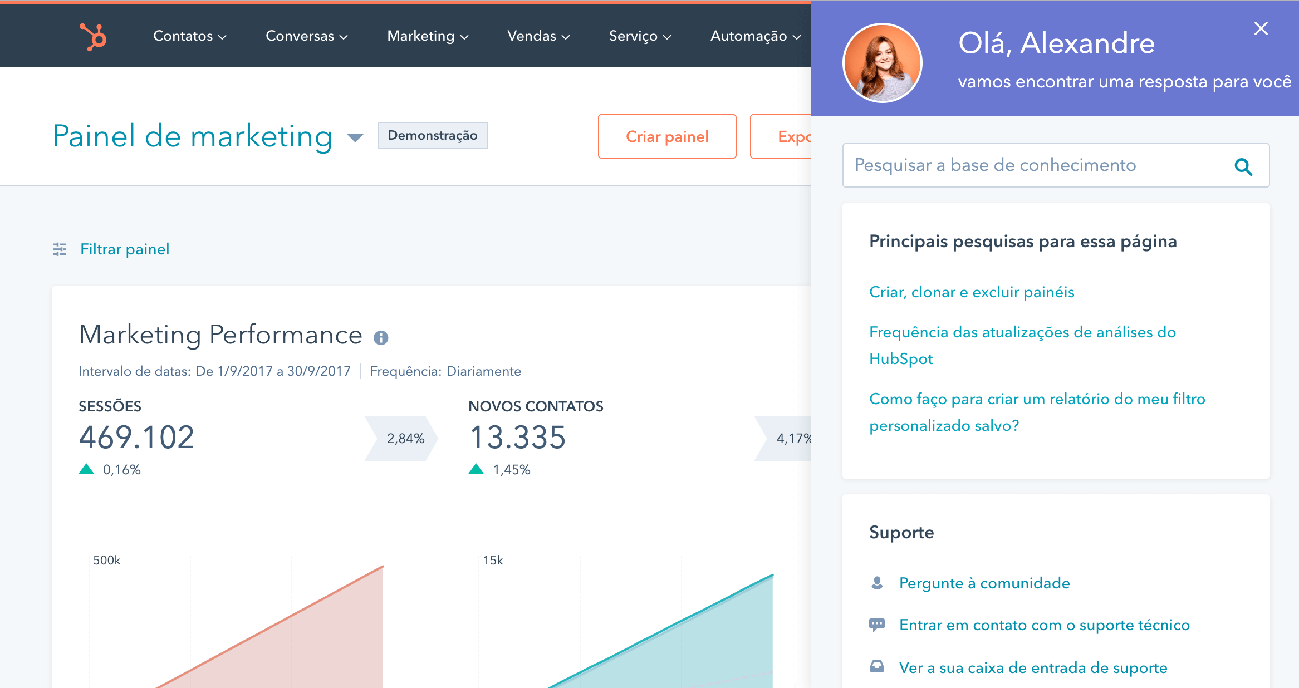Click the support inbox tray icon
Screen dimensions: 1299x688
[x=877, y=667]
